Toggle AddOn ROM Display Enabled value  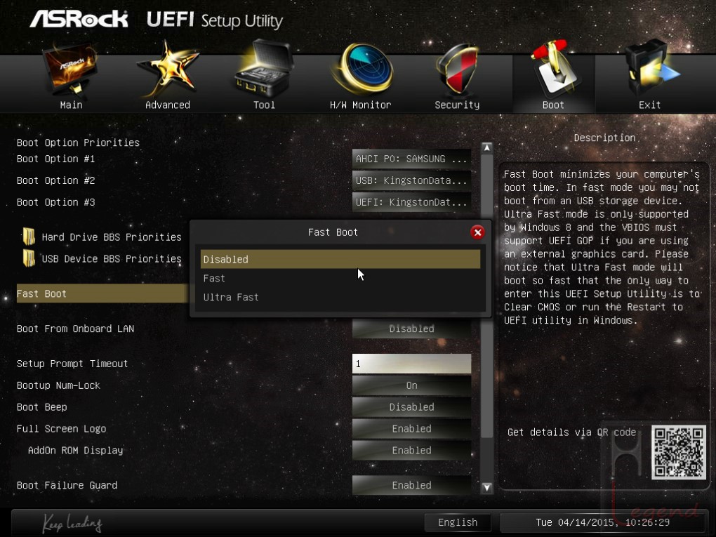click(411, 450)
